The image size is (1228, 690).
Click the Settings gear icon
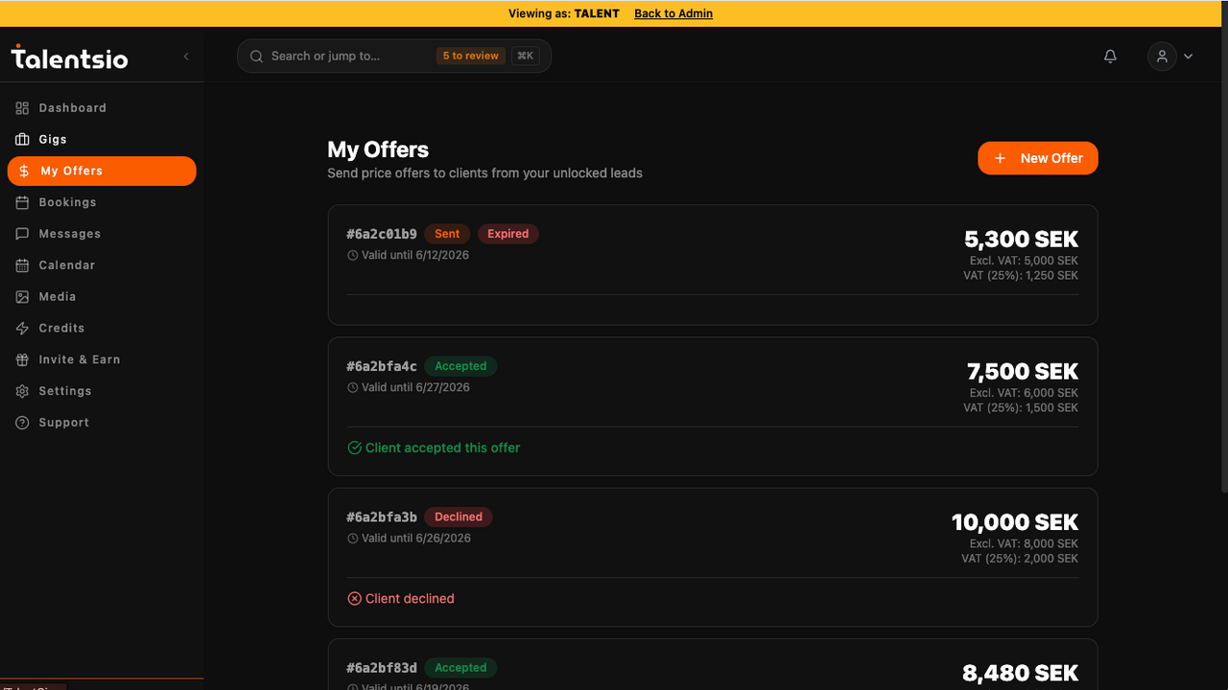(x=22, y=391)
